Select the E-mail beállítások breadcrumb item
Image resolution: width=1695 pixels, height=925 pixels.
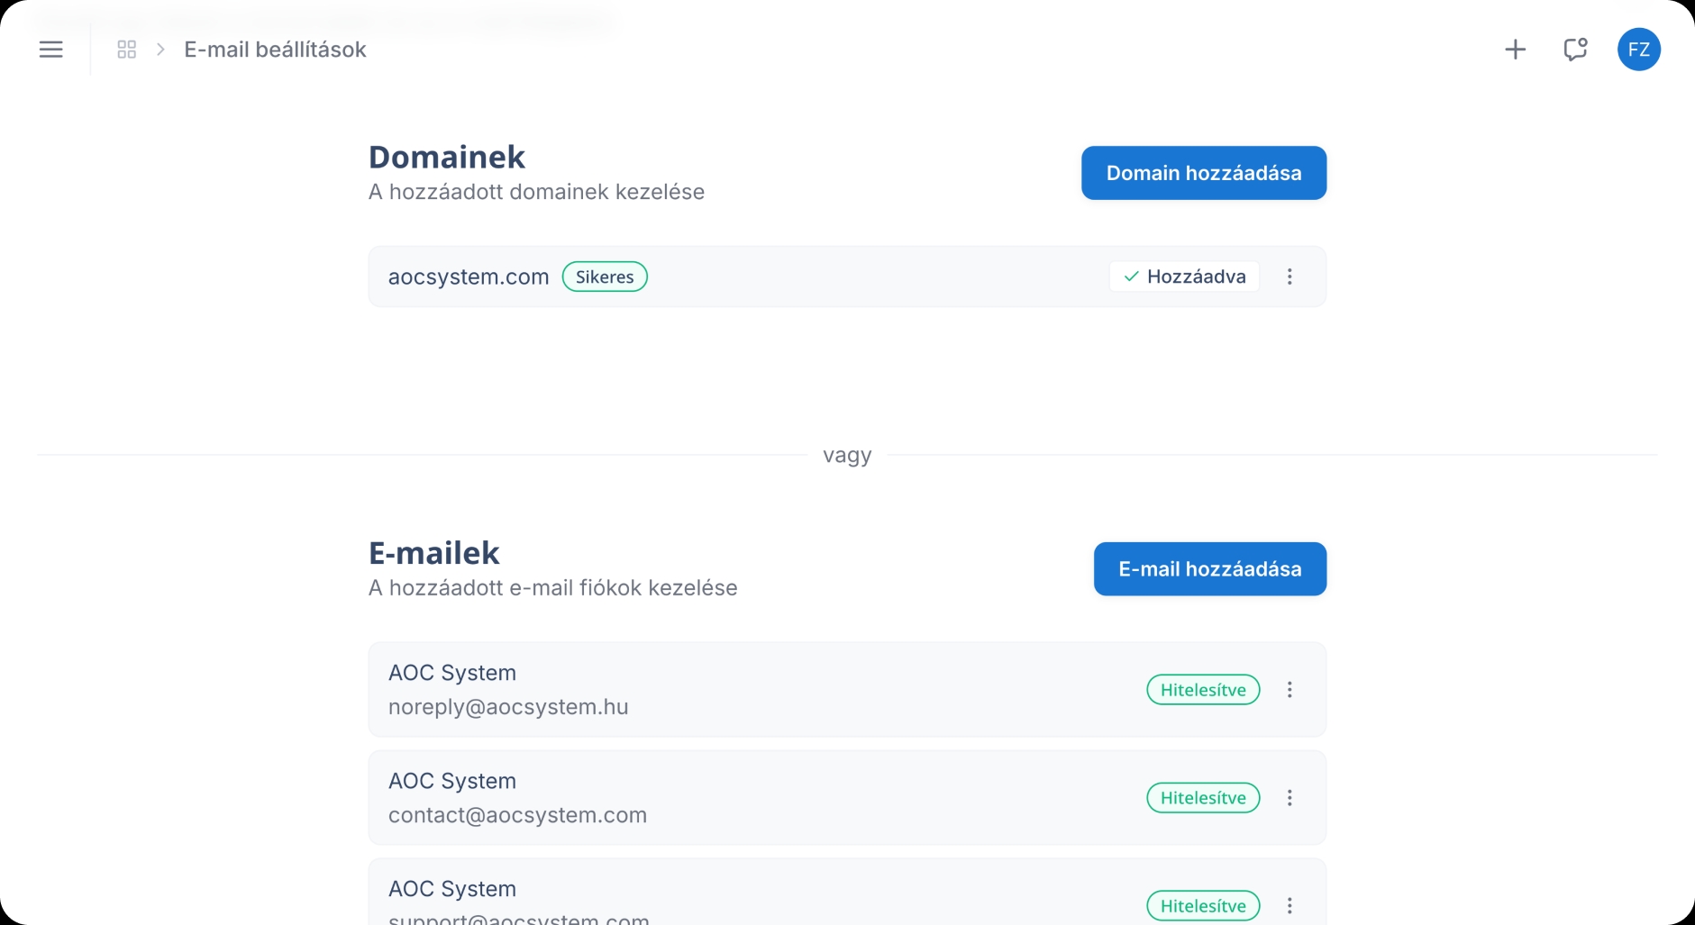[x=275, y=50]
